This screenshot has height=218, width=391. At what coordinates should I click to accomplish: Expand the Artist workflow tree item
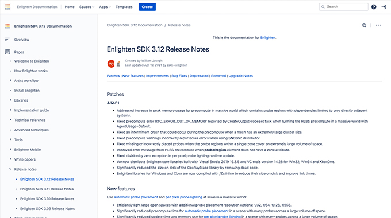[10, 80]
